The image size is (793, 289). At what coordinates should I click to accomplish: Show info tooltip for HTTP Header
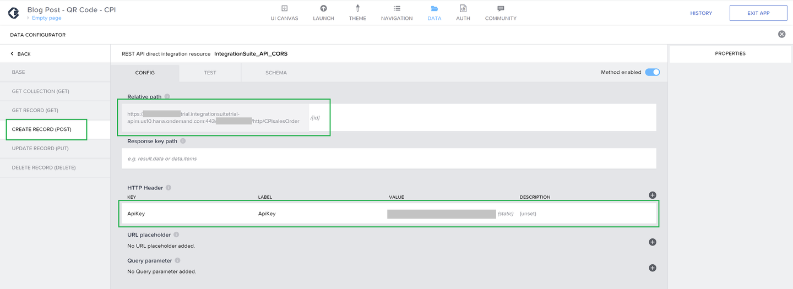pos(169,188)
